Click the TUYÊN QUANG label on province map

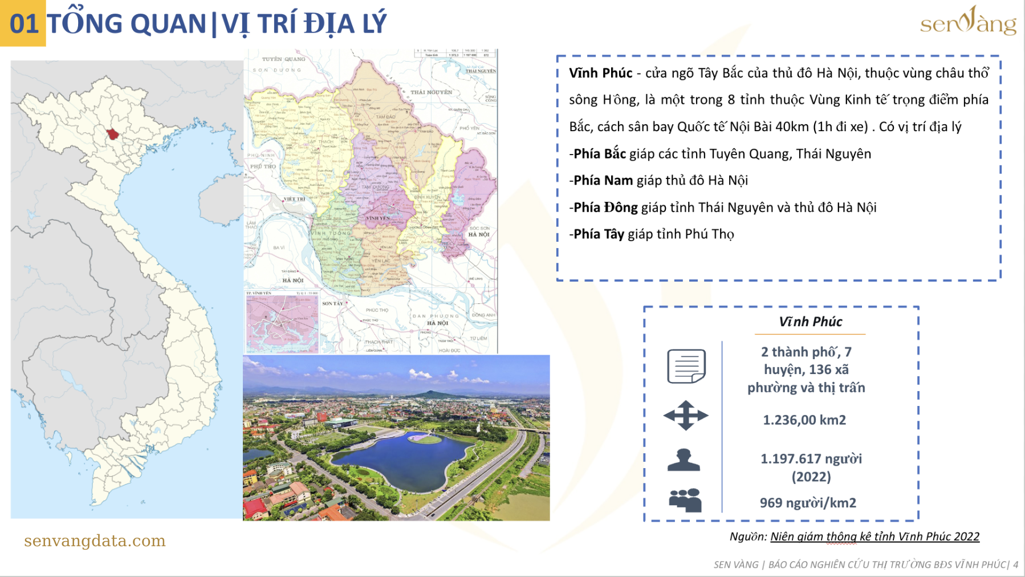coord(283,59)
